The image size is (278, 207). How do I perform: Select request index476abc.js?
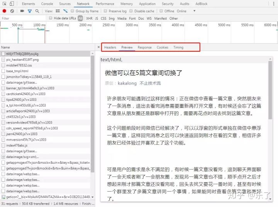[x=45, y=145]
